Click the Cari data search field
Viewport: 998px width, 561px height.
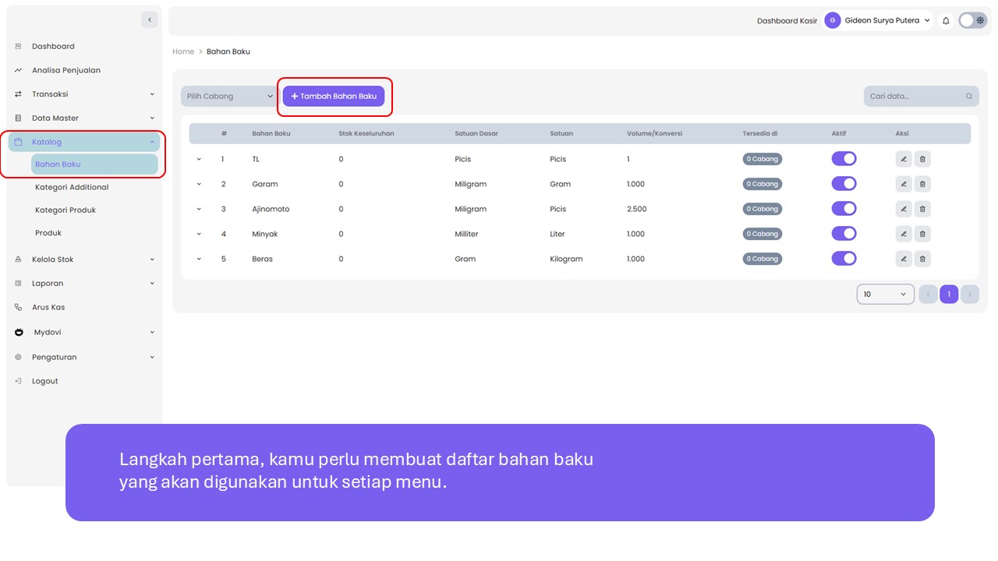pos(914,97)
